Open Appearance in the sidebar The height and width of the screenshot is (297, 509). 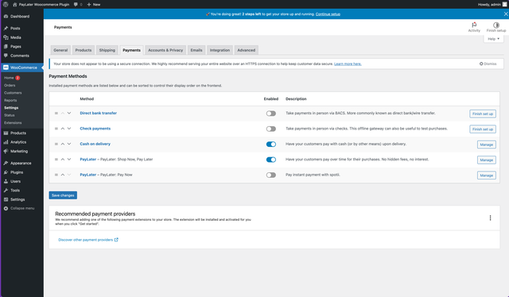click(21, 163)
